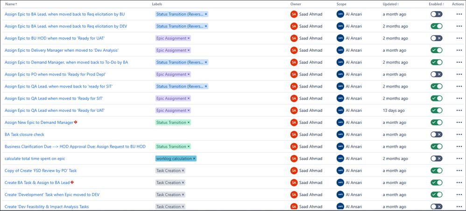Open 'Assign Epic to BA Lead... by BU' rule
The height and width of the screenshot is (211, 466).
(65, 14)
